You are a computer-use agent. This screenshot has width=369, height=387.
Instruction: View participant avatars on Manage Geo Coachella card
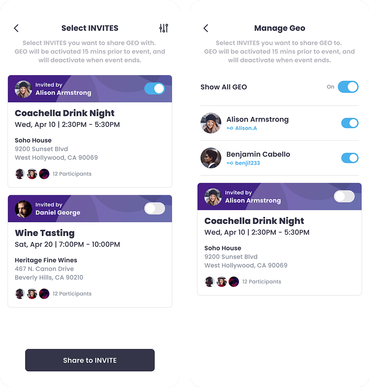(x=222, y=281)
